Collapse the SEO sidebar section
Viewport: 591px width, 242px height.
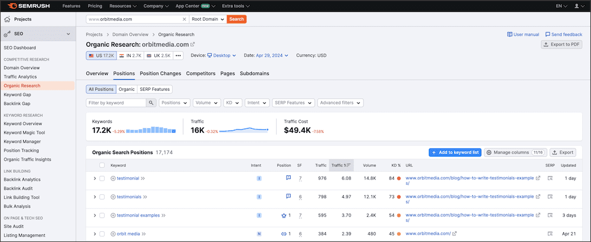[68, 34]
